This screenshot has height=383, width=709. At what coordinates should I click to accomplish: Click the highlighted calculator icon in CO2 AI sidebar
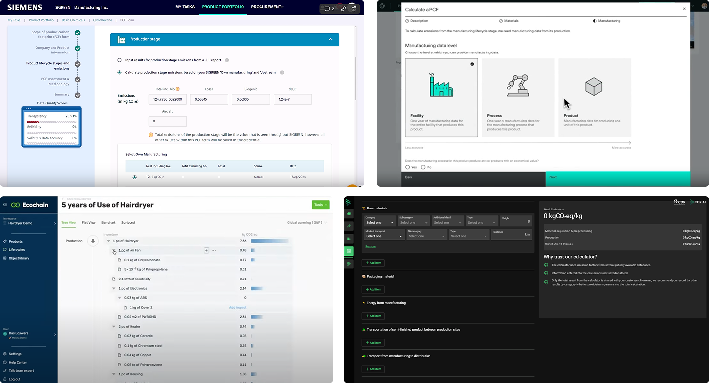pyautogui.click(x=349, y=251)
